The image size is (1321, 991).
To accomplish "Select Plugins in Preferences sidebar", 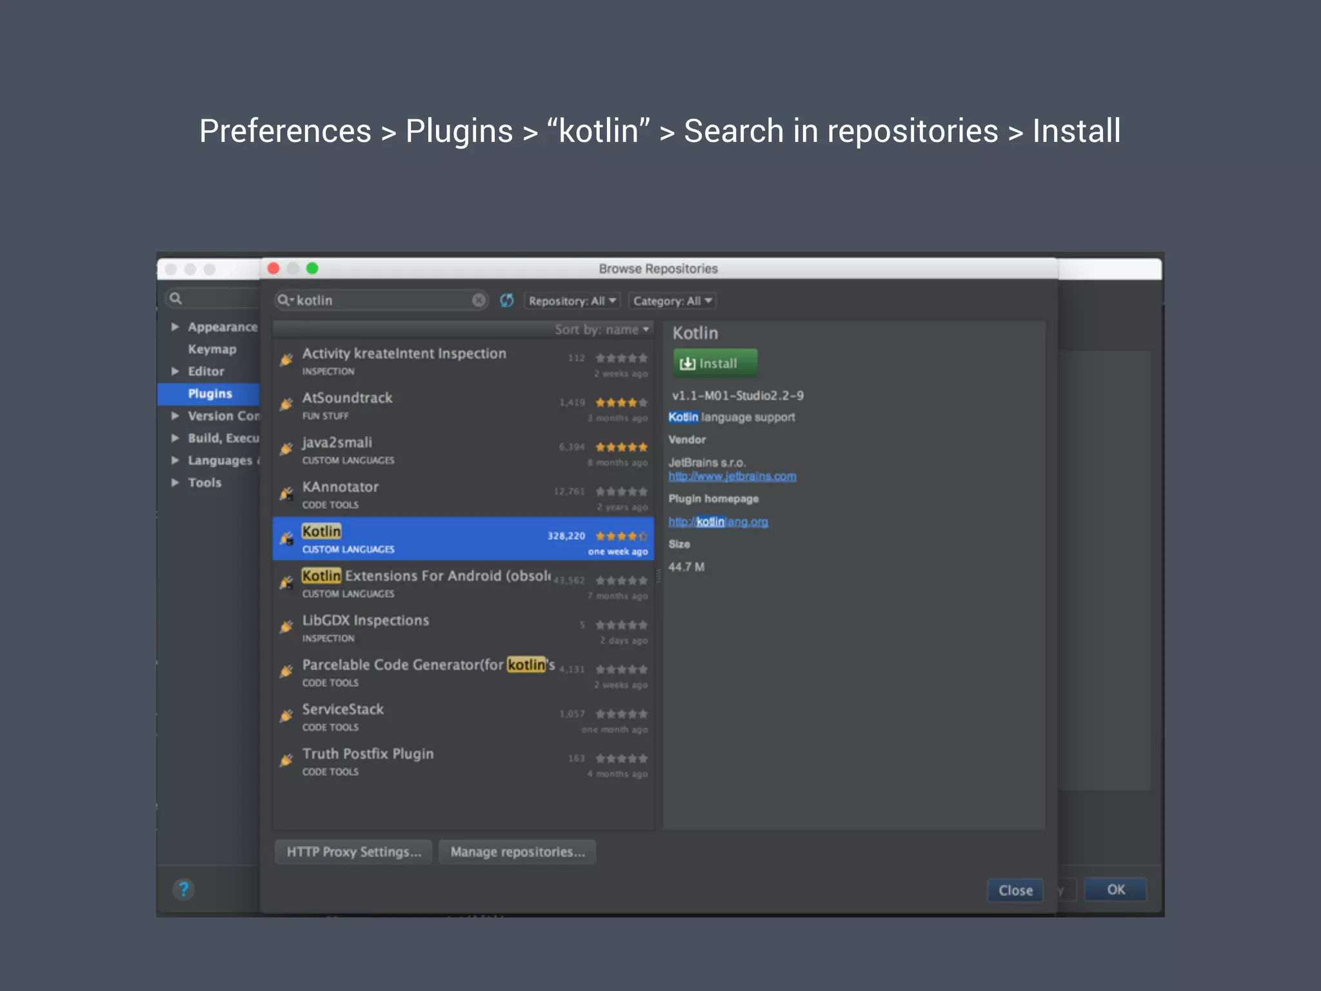I will point(210,394).
